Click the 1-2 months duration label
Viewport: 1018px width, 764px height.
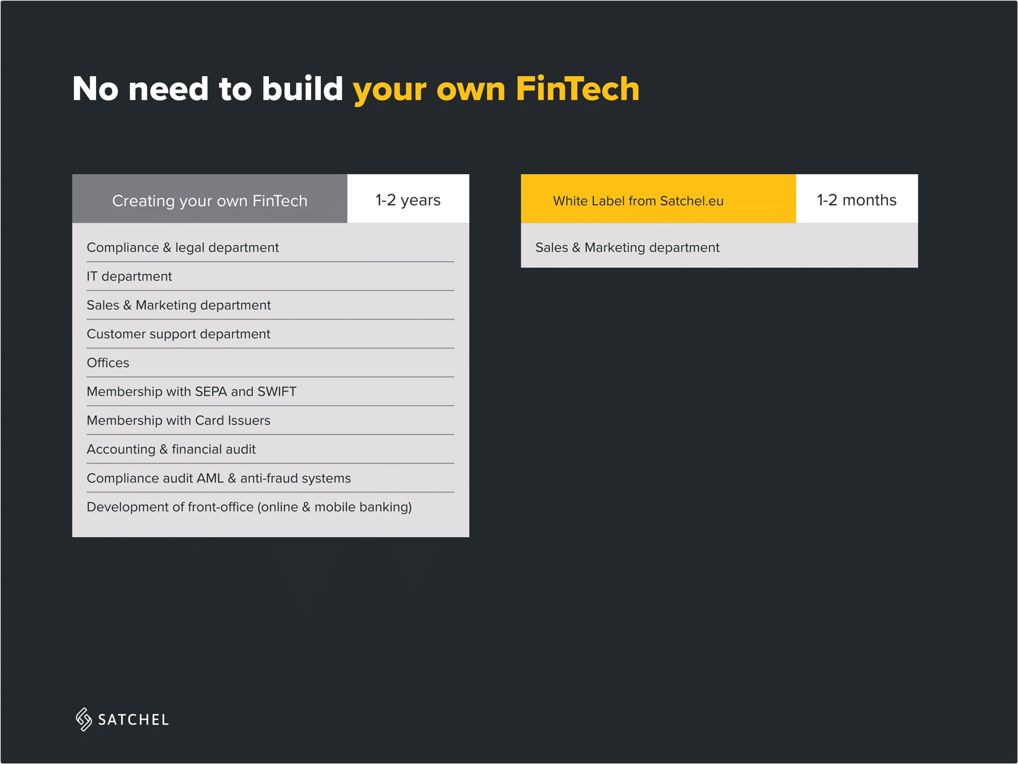coord(856,200)
